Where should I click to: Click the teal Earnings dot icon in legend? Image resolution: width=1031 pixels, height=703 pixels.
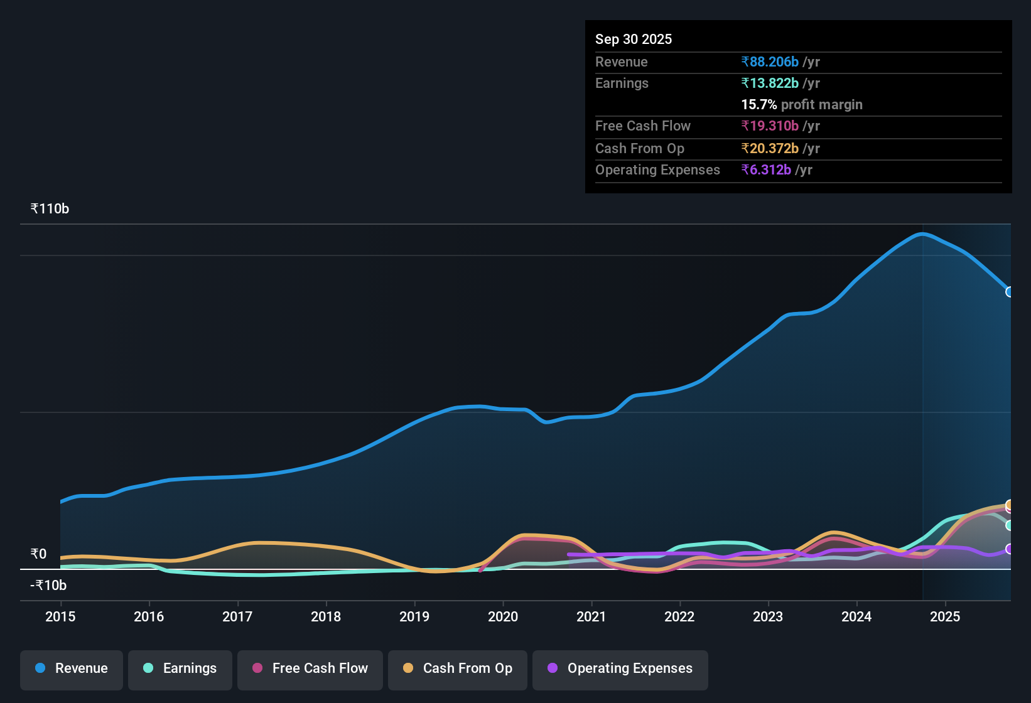148,668
